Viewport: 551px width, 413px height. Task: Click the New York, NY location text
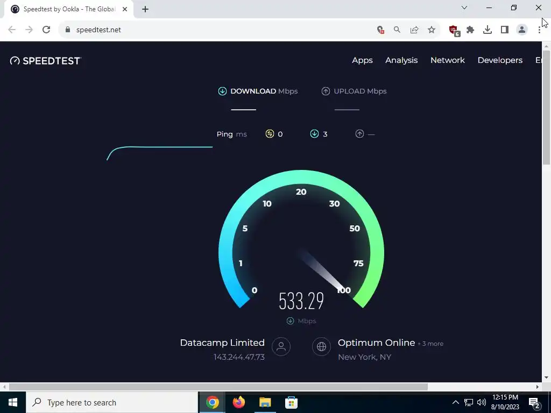click(x=364, y=357)
